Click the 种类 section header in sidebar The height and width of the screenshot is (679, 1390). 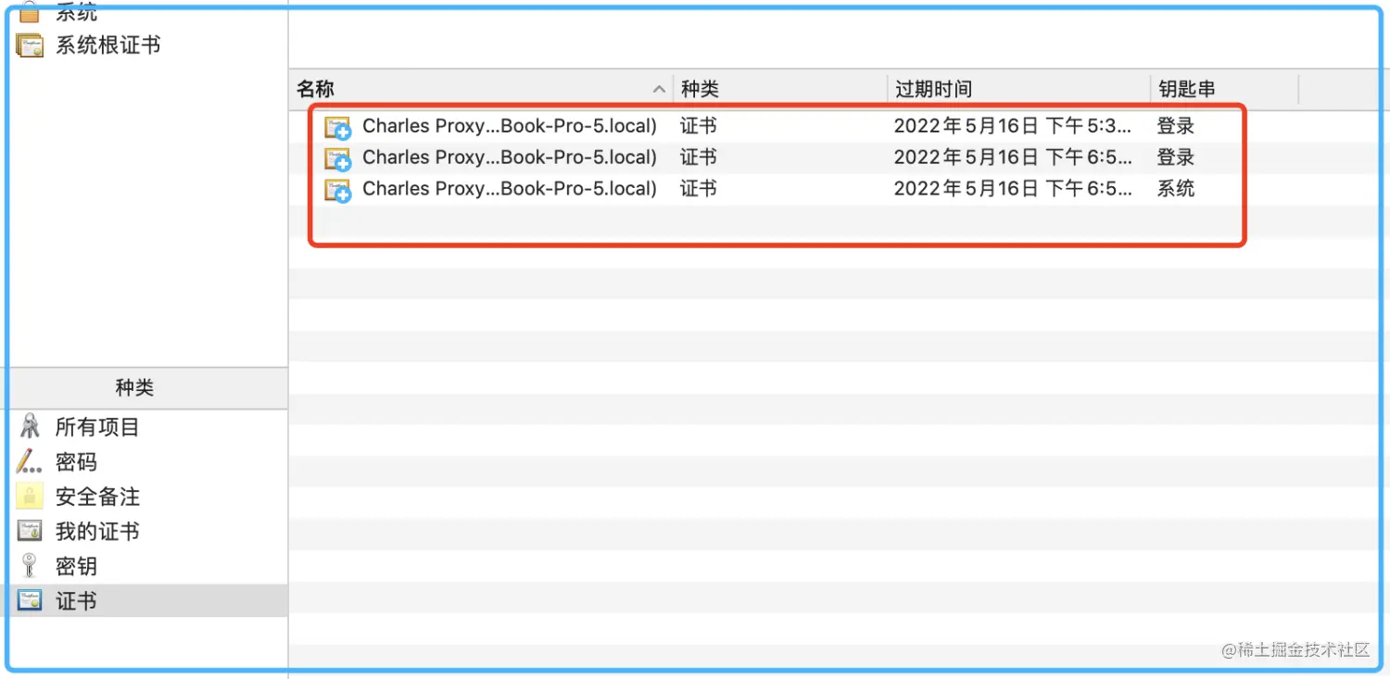pyautogui.click(x=134, y=388)
